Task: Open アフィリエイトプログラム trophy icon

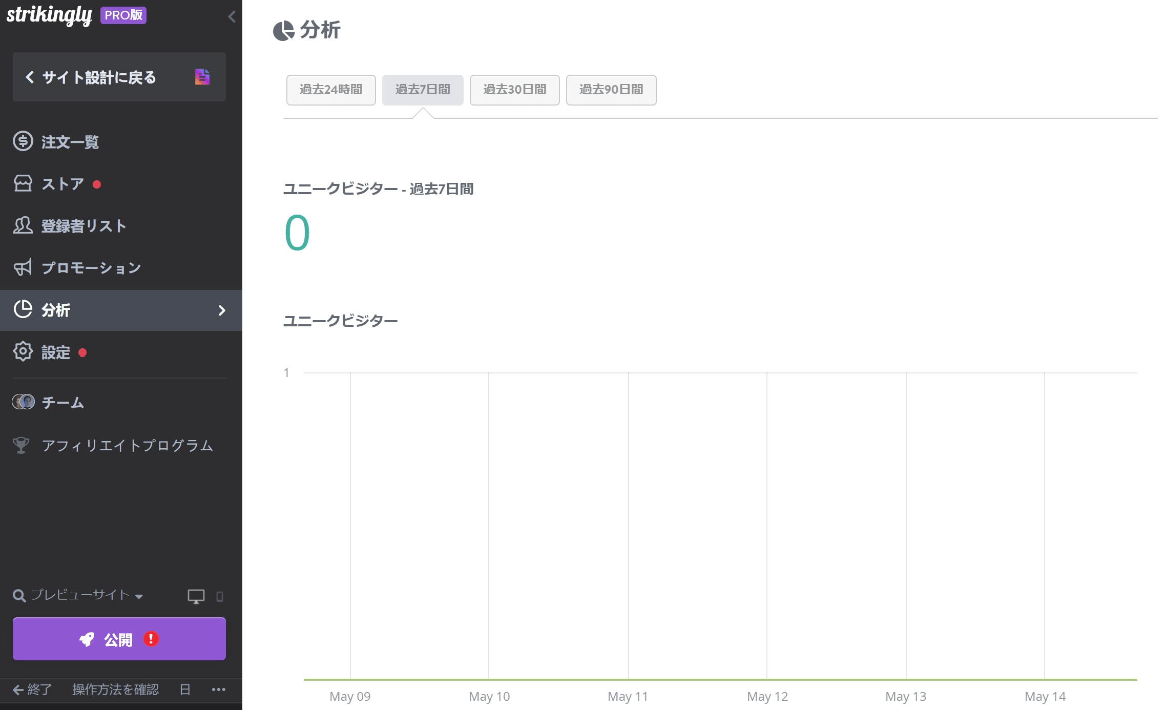Action: tap(22, 445)
